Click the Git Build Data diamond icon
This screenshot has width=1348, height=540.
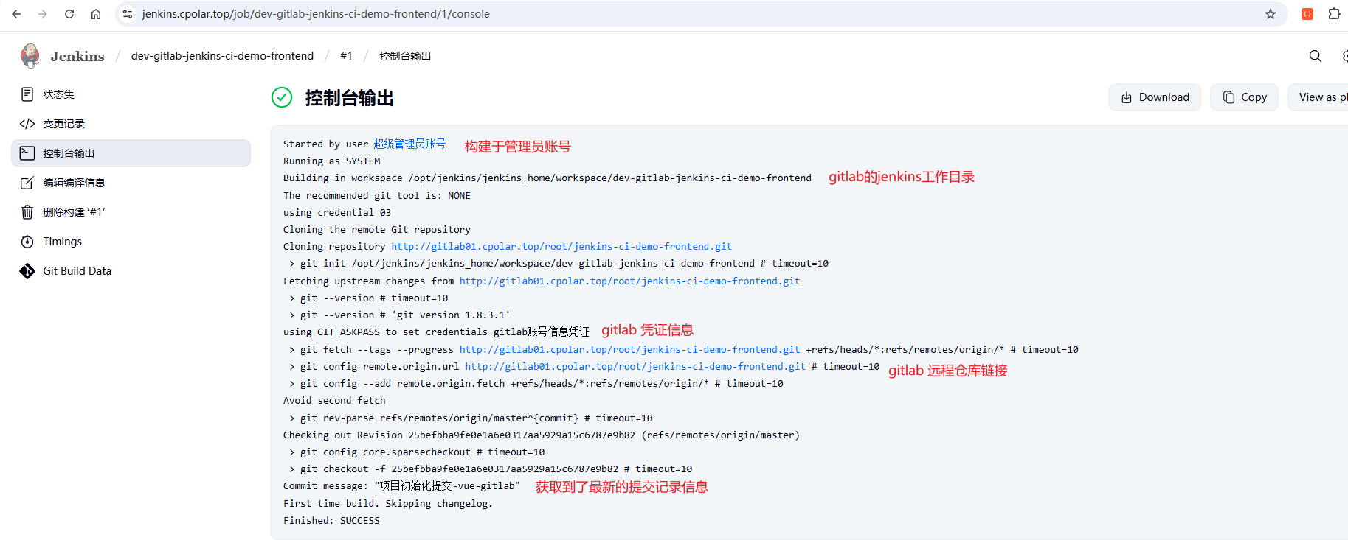(27, 271)
